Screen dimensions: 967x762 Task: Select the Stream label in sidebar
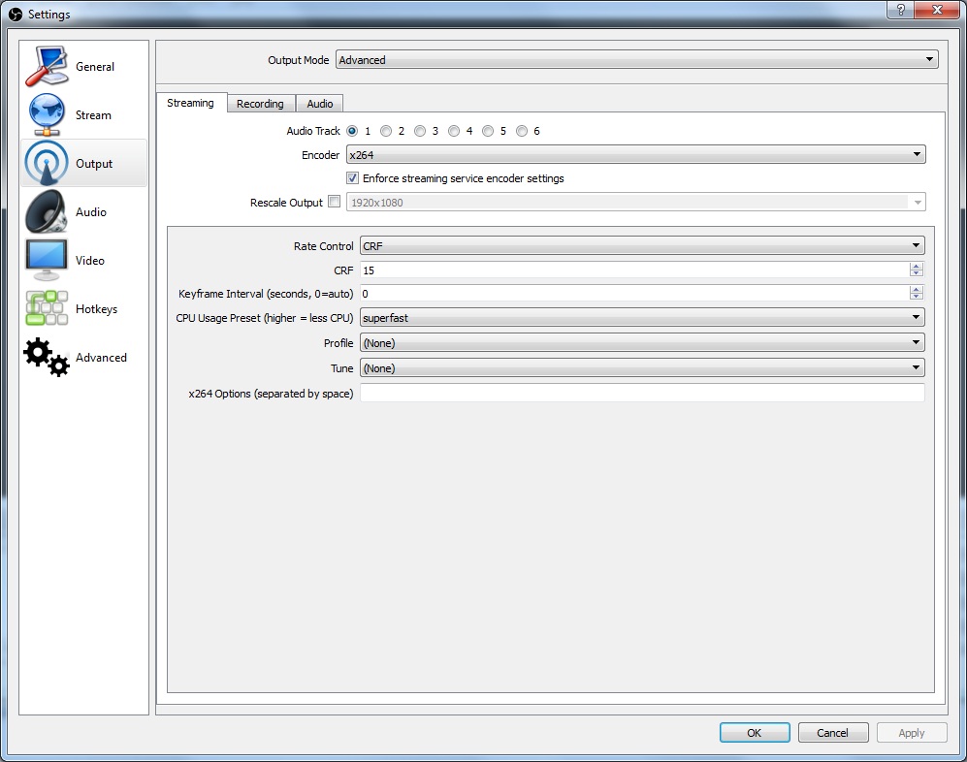93,115
